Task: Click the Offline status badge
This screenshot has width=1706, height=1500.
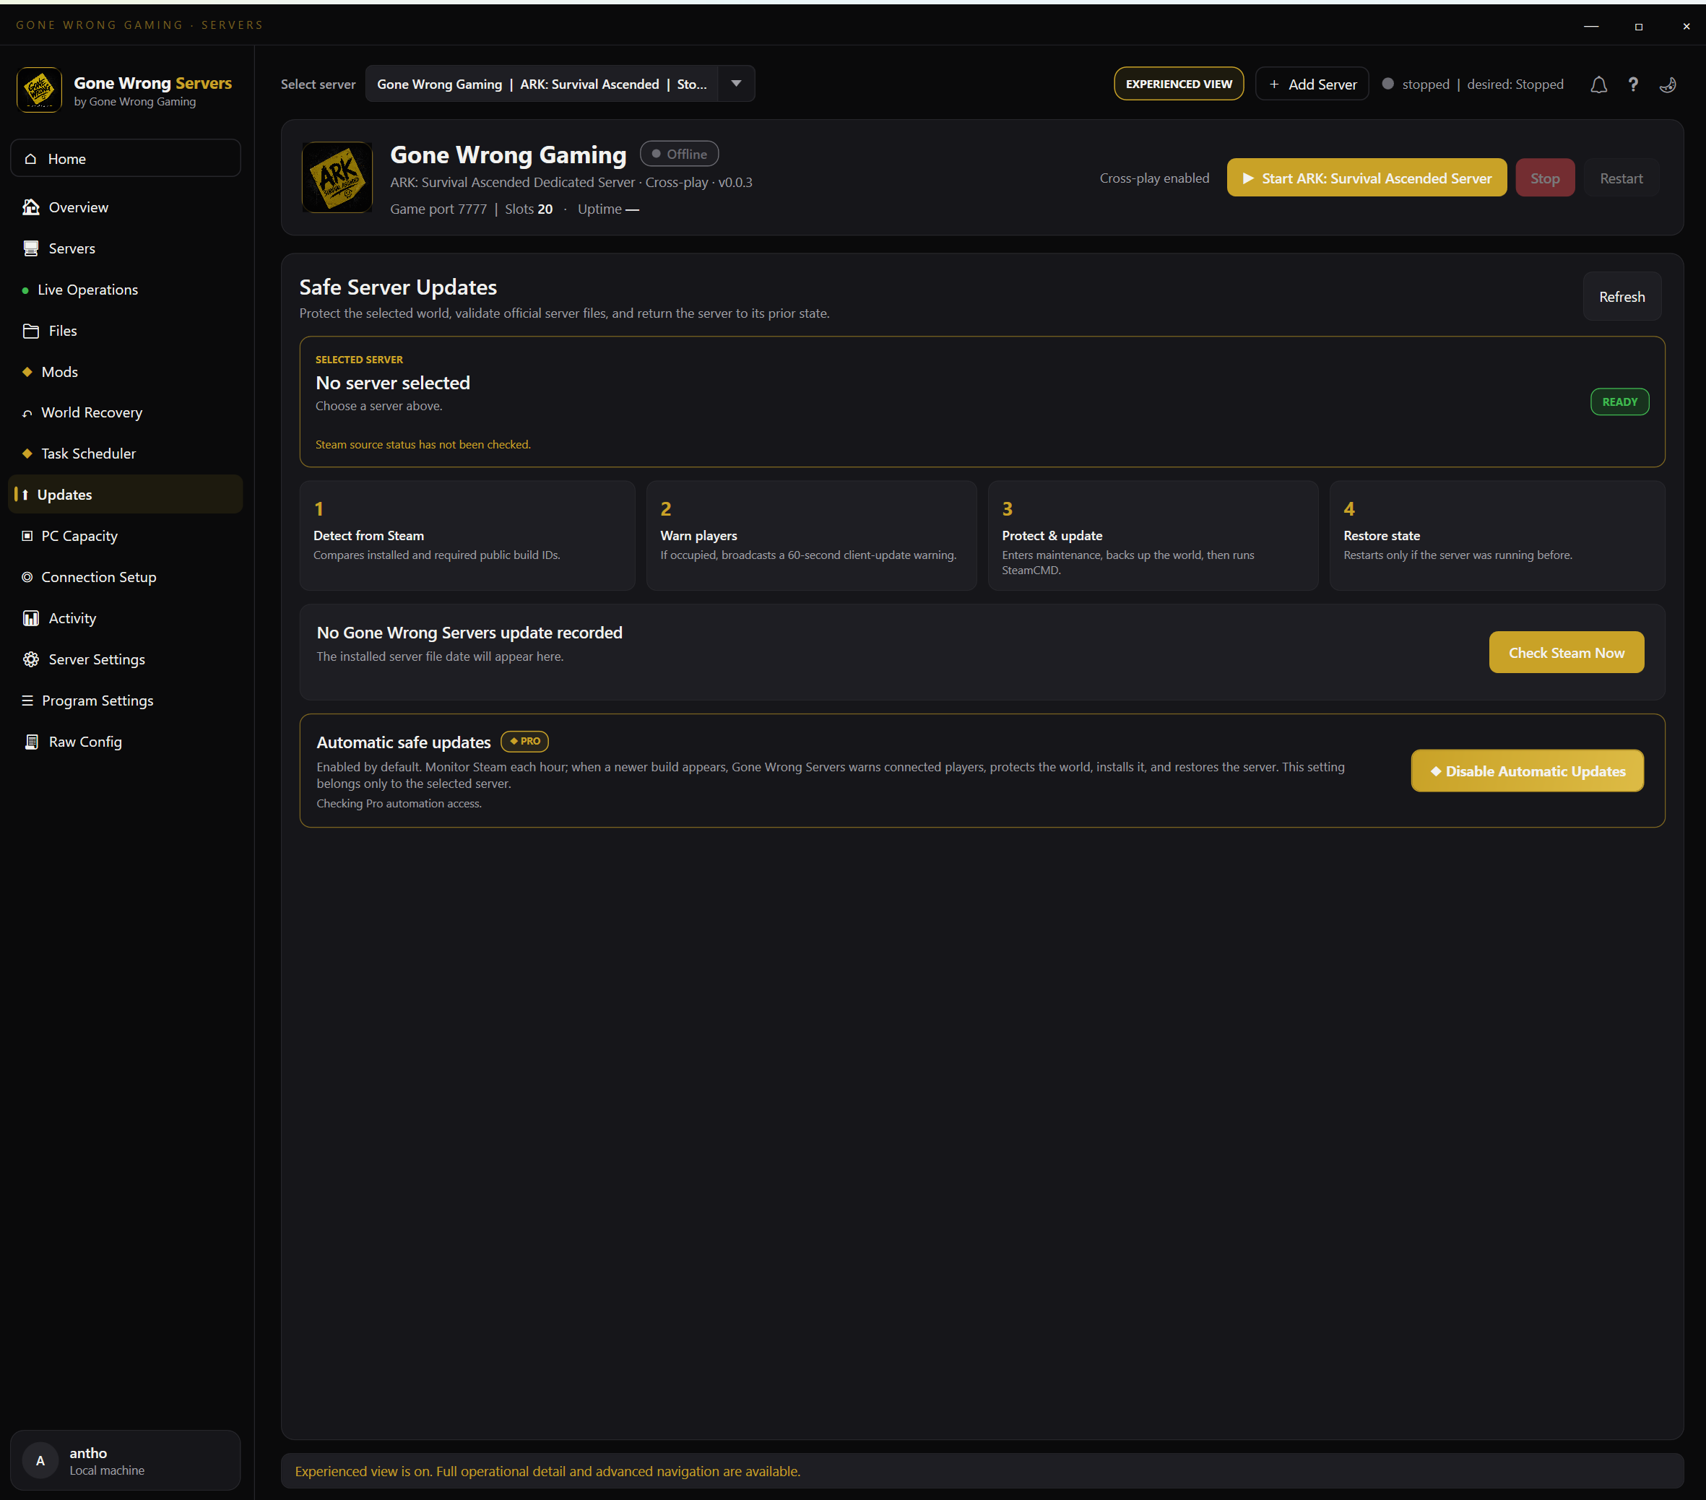Action: point(680,154)
